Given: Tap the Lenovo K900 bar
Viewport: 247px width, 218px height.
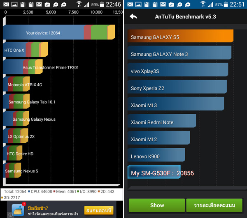Looking at the screenshot, I should point(156,155).
